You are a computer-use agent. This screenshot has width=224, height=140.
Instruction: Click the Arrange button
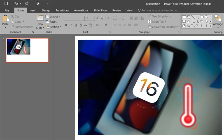218,22
